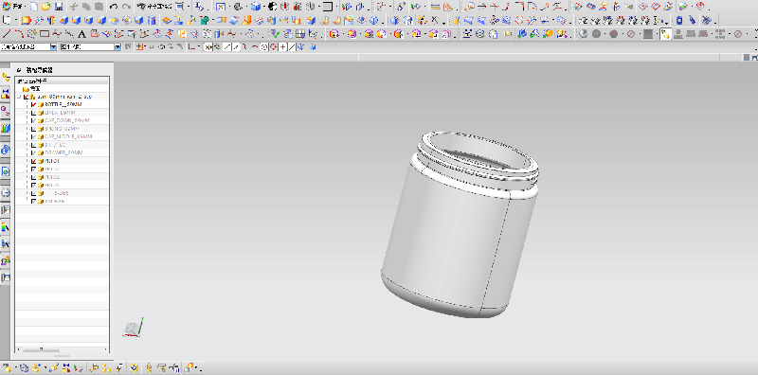Collapse the top-level assembly tree node
758x375 pixels.
[x=18, y=97]
